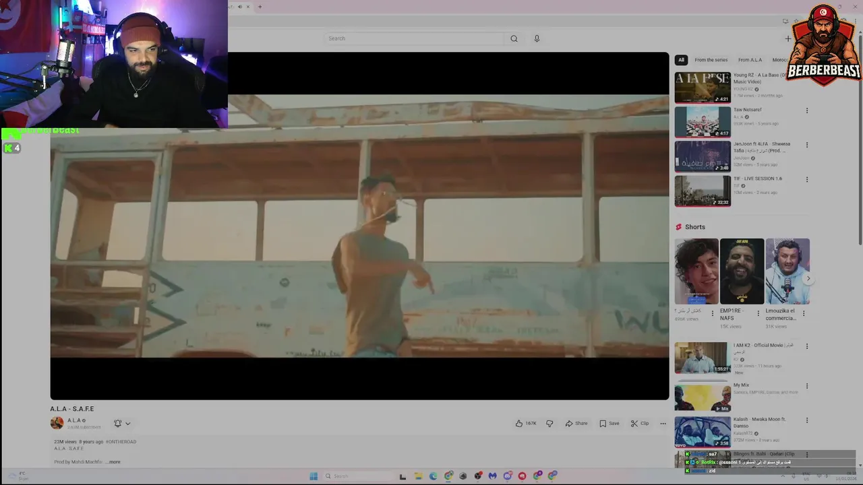Open new browser tab with plus

pyautogui.click(x=260, y=7)
